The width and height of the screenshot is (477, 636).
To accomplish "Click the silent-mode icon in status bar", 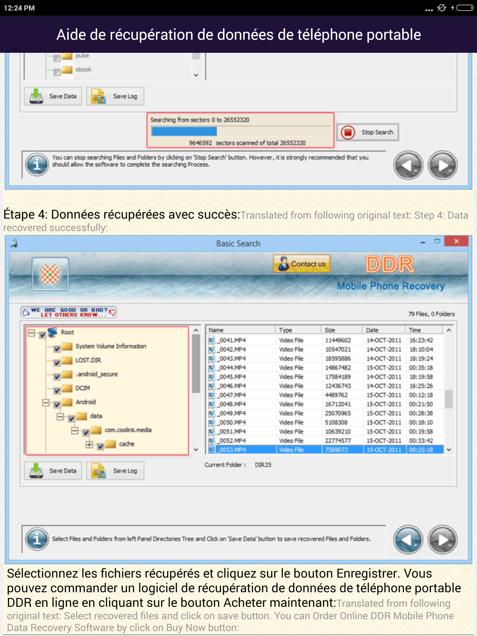I will click(x=442, y=8).
